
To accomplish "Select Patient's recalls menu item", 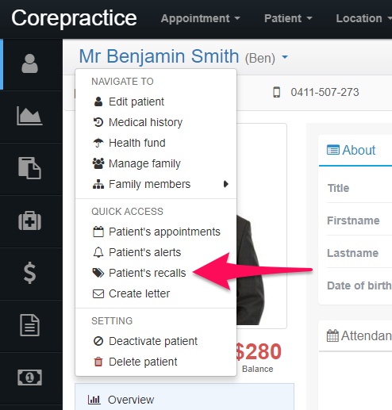I will 156,273.
